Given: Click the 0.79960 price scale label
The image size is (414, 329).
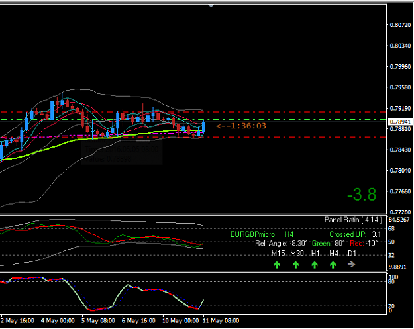Looking at the screenshot, I should coord(401,66).
